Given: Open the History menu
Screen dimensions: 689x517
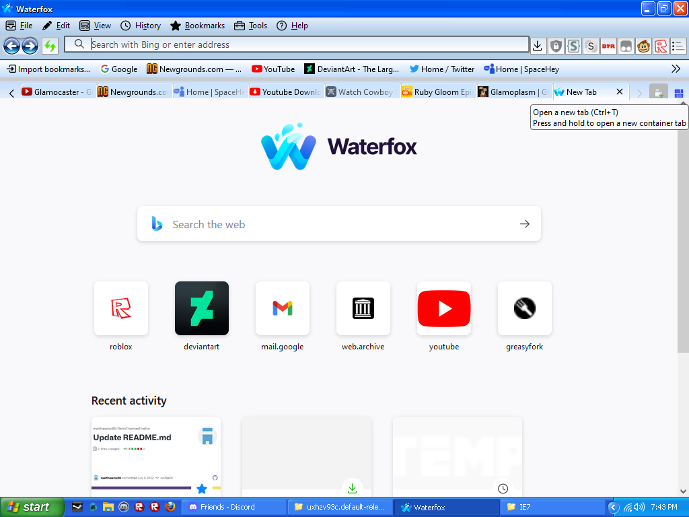Looking at the screenshot, I should tap(141, 26).
